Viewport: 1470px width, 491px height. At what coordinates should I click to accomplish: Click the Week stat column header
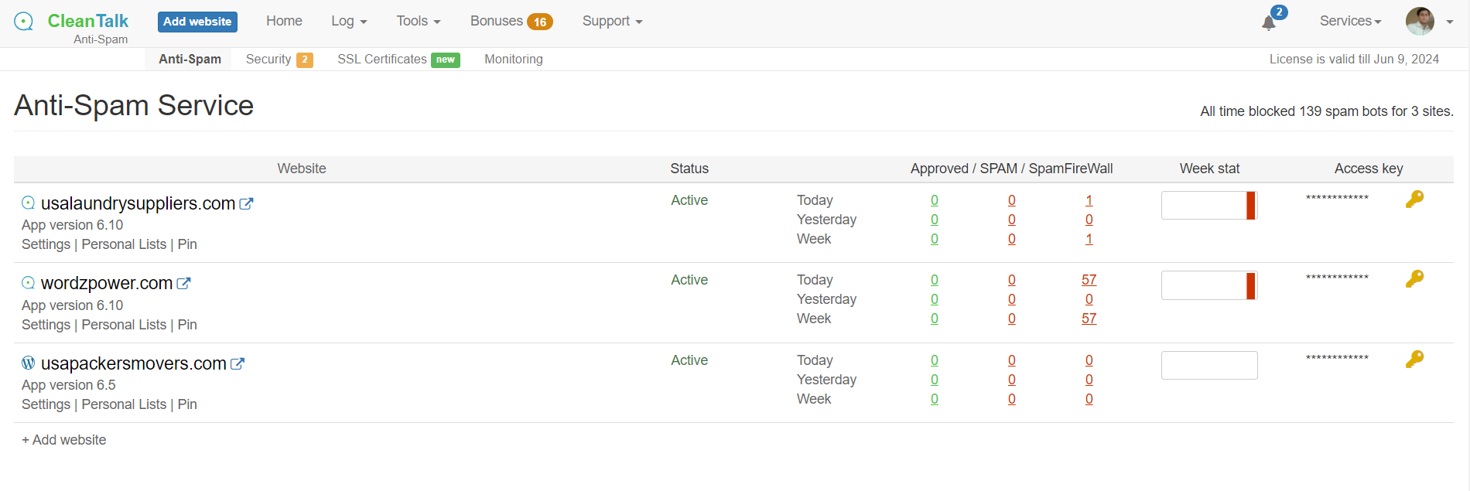point(1209,169)
